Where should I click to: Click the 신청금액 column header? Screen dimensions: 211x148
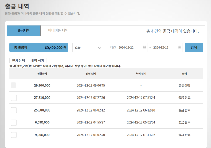click(x=42, y=74)
